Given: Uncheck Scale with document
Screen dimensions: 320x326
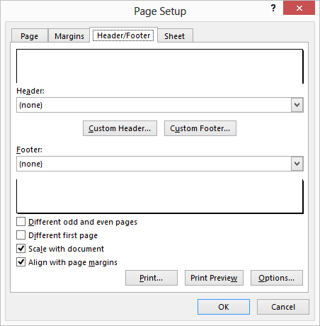Looking at the screenshot, I should [x=21, y=249].
